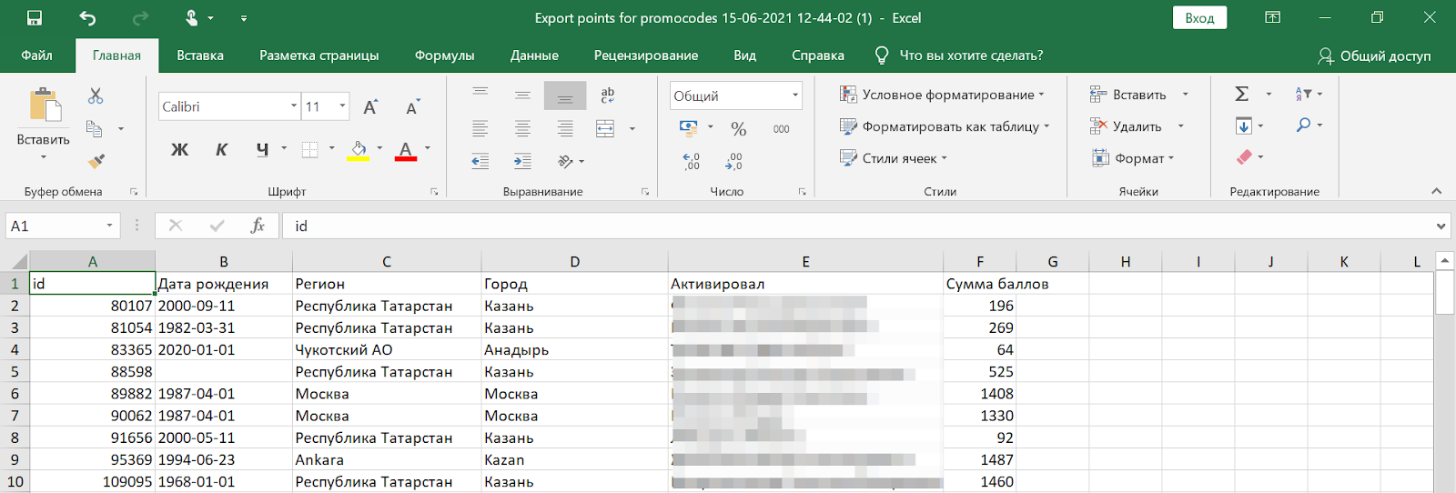Click the AutoSum sigma icon

pyautogui.click(x=1241, y=94)
